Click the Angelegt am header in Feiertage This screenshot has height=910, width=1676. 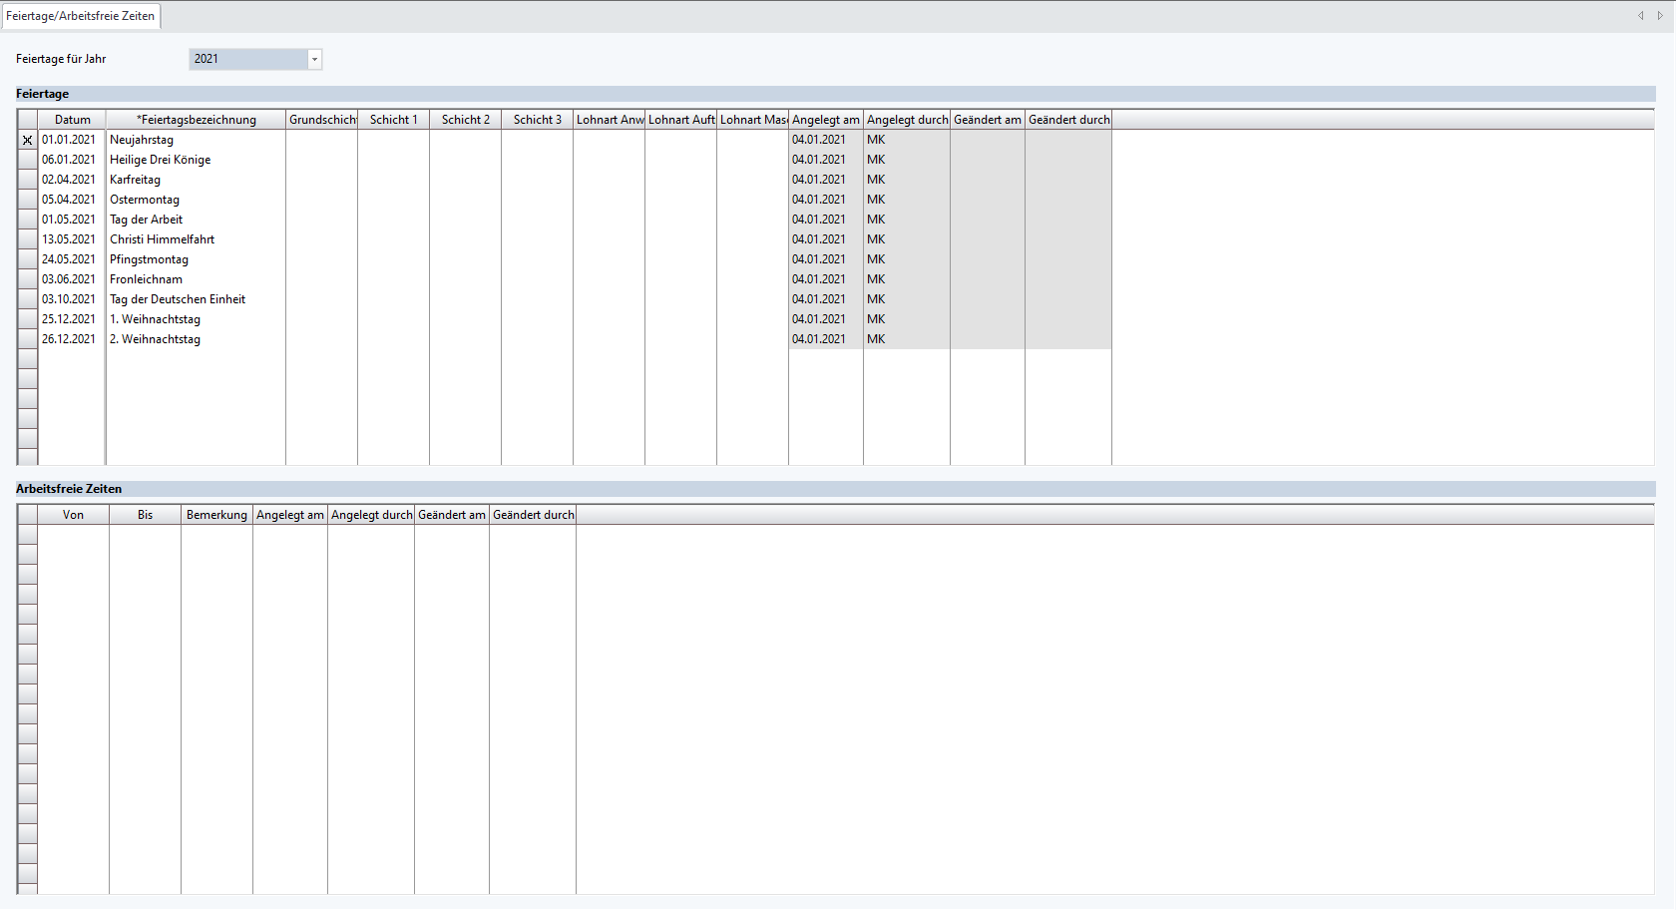click(x=825, y=120)
